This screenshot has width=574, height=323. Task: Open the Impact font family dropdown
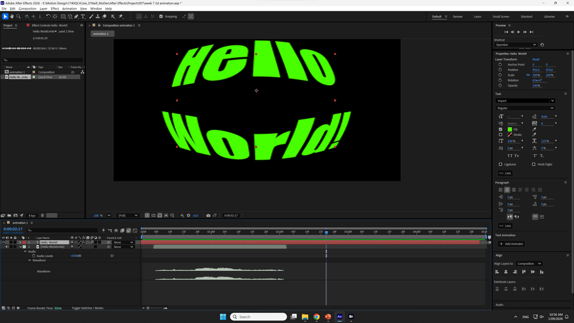coord(525,101)
